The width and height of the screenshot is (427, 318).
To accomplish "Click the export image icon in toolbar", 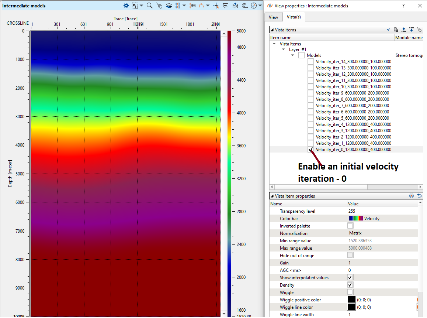I will (x=235, y=6).
